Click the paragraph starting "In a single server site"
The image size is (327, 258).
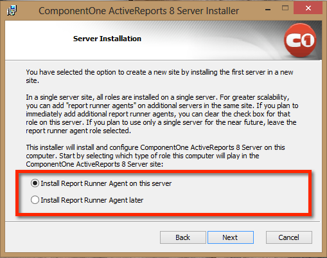[x=162, y=114]
